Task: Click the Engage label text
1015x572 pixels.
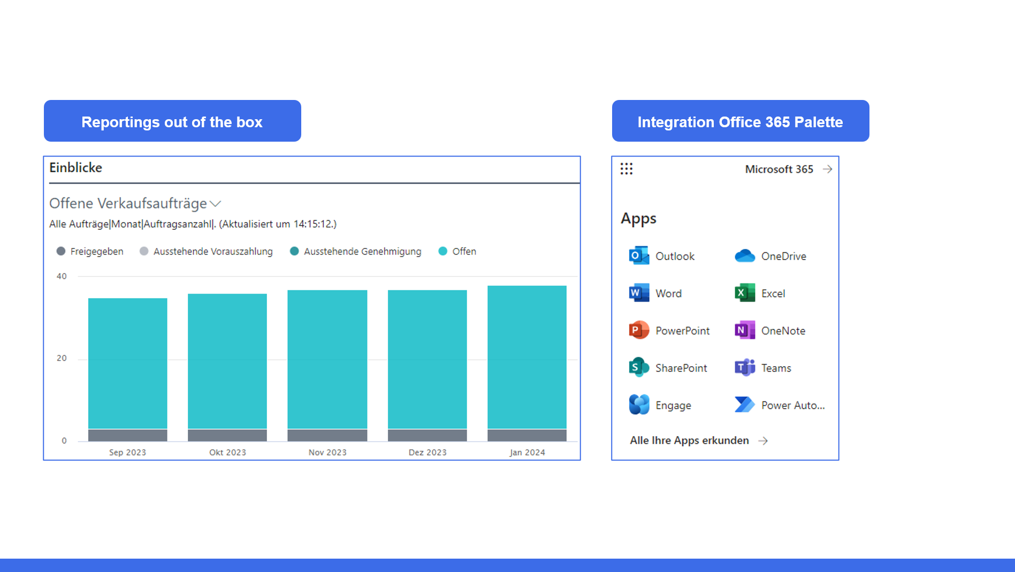Action: 673,405
